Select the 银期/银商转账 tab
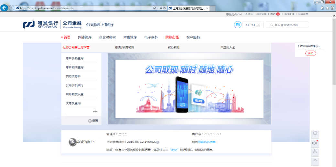This screenshot has height=167, width=336. pos(125,47)
